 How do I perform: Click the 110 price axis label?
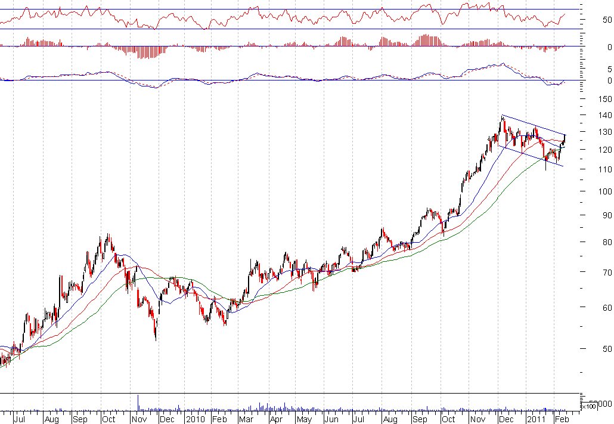point(604,169)
